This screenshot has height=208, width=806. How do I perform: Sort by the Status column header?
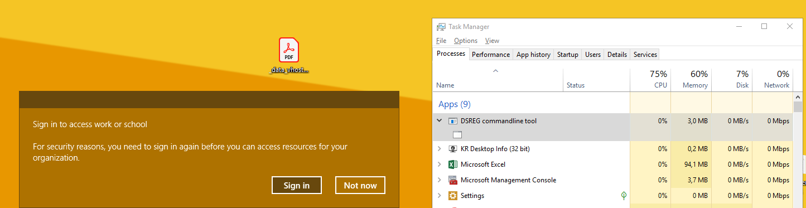[x=596, y=79]
